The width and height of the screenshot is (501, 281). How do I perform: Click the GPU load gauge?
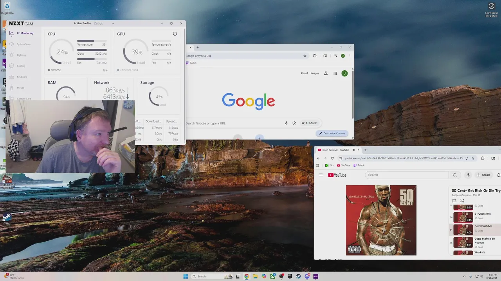[x=136, y=52]
